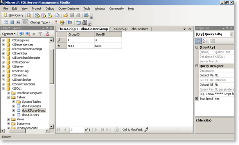
Task: Click Categorized view icon in Properties
Action: click(x=198, y=41)
